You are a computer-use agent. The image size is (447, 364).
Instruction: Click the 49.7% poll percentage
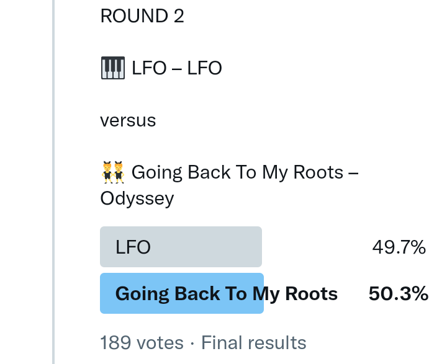pos(399,247)
